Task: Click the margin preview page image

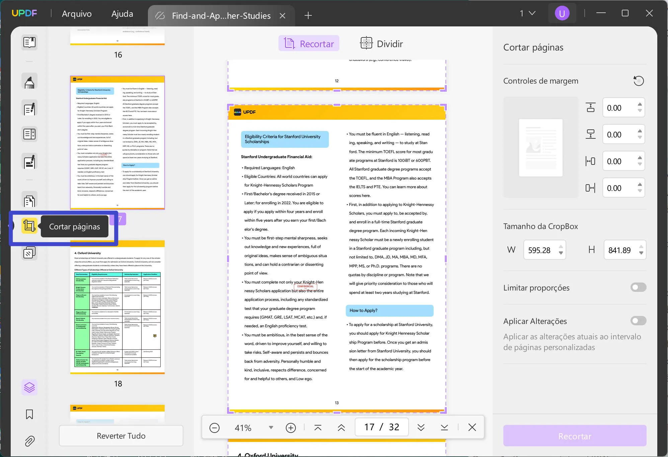Action: 540,147
